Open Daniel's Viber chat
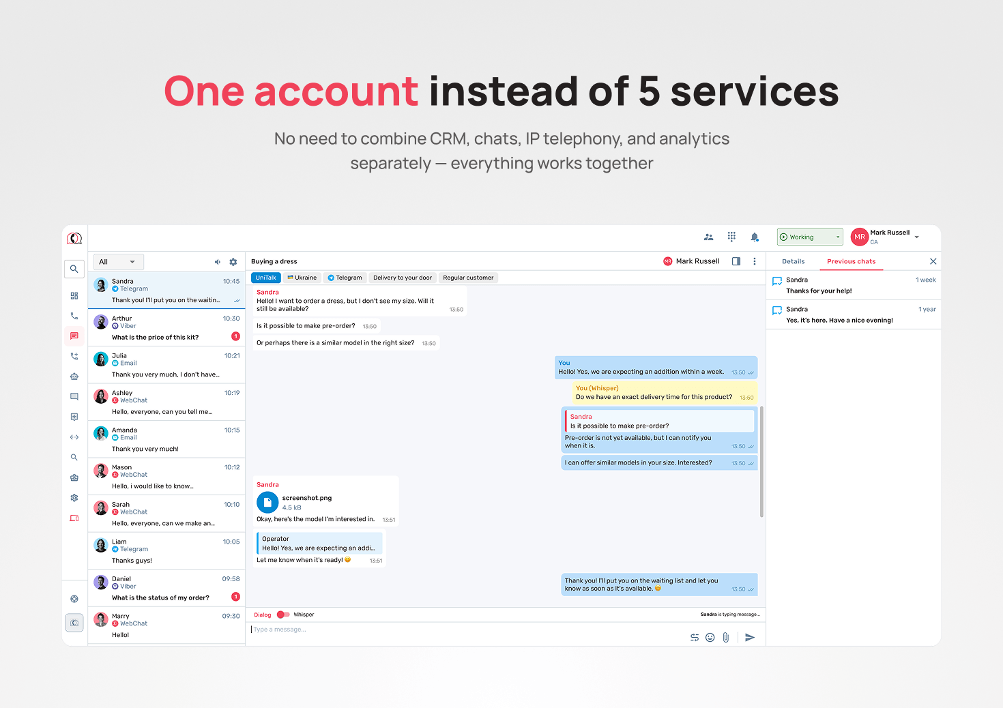This screenshot has width=1003, height=708. click(166, 588)
